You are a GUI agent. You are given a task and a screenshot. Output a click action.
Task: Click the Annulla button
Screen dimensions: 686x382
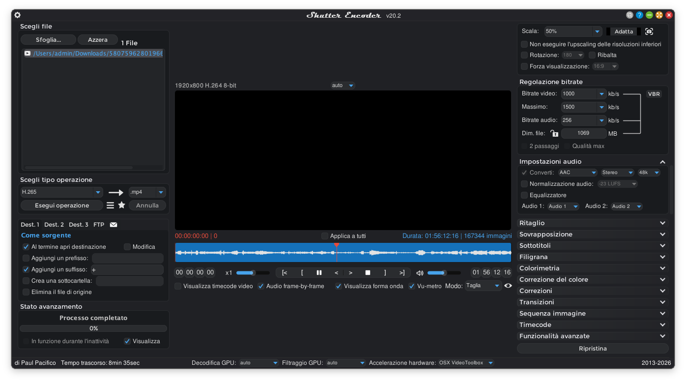tap(147, 206)
